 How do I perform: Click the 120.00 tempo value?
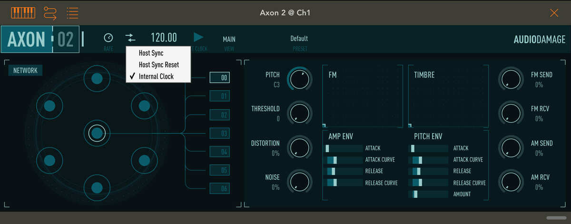[x=164, y=38]
